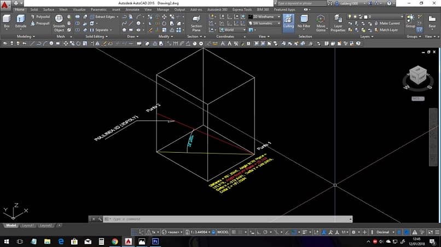Viewport: 441px width, 247px height.
Task: Toggle MODEL space in status bar
Action: click(x=223, y=232)
